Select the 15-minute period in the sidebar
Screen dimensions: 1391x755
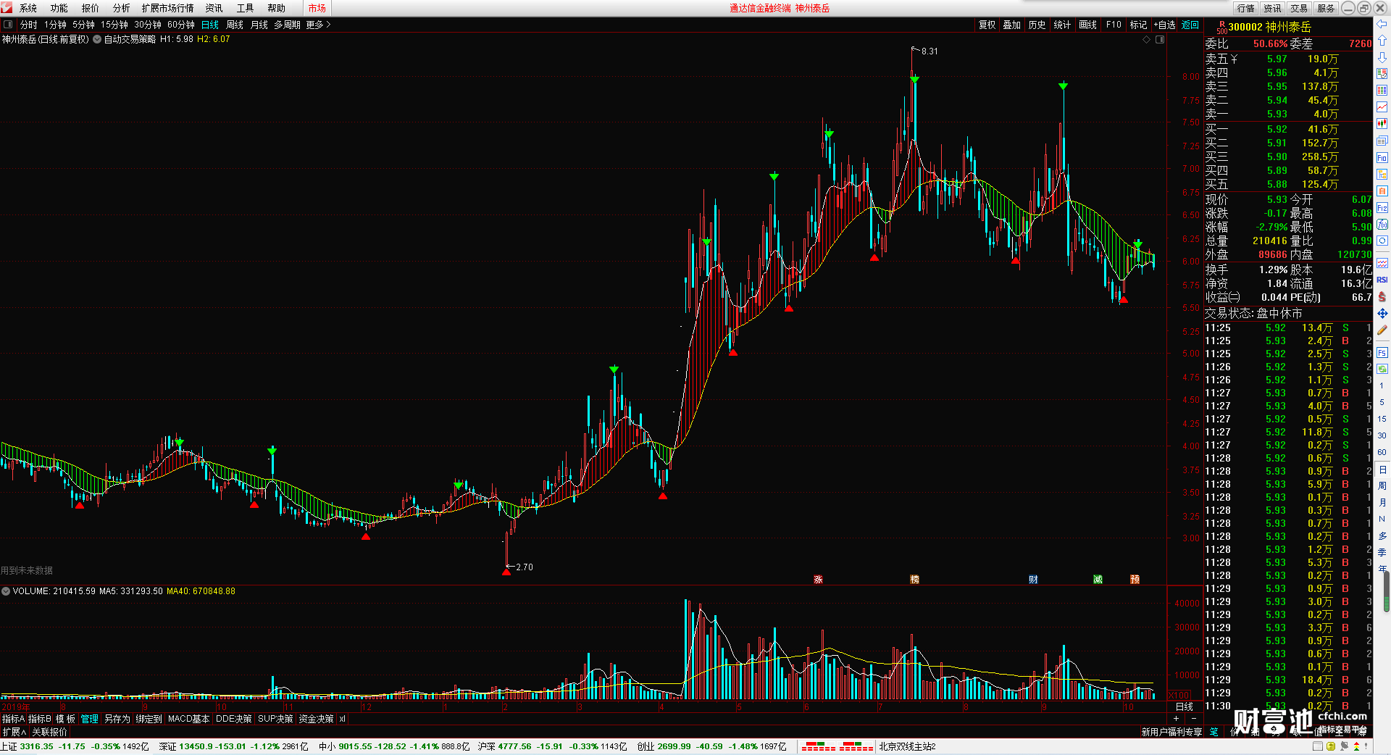coord(1382,418)
